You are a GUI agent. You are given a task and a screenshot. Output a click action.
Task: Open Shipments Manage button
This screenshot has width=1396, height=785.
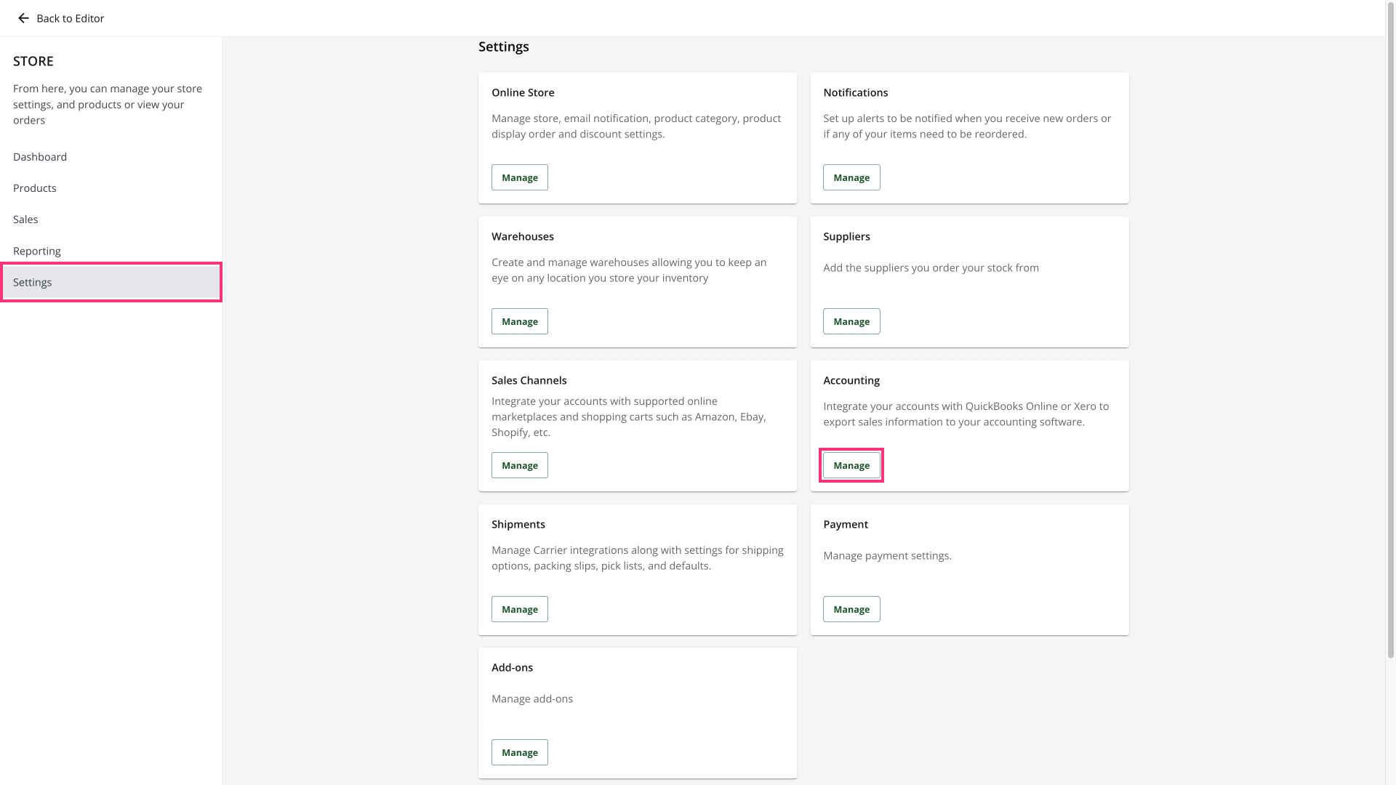coord(519,609)
